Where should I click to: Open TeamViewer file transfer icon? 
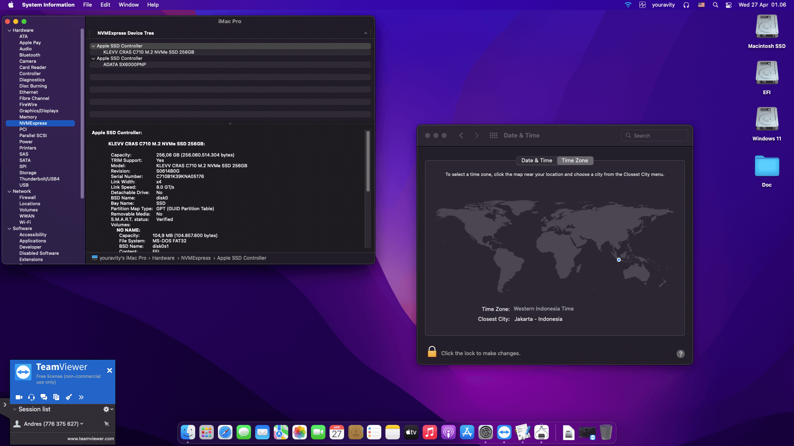56,397
